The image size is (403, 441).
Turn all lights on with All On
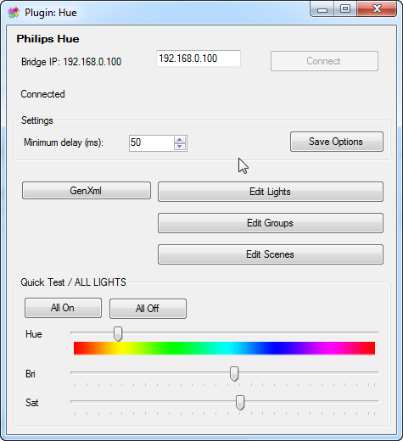point(63,308)
